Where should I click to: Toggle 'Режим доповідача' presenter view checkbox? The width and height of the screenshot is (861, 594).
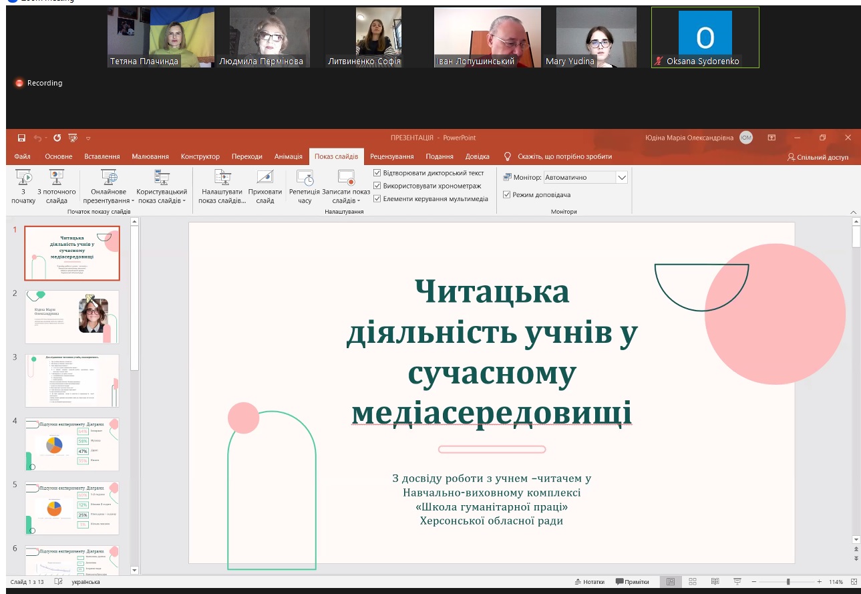click(506, 194)
